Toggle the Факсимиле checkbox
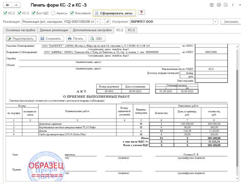 (x=72, y=13)
